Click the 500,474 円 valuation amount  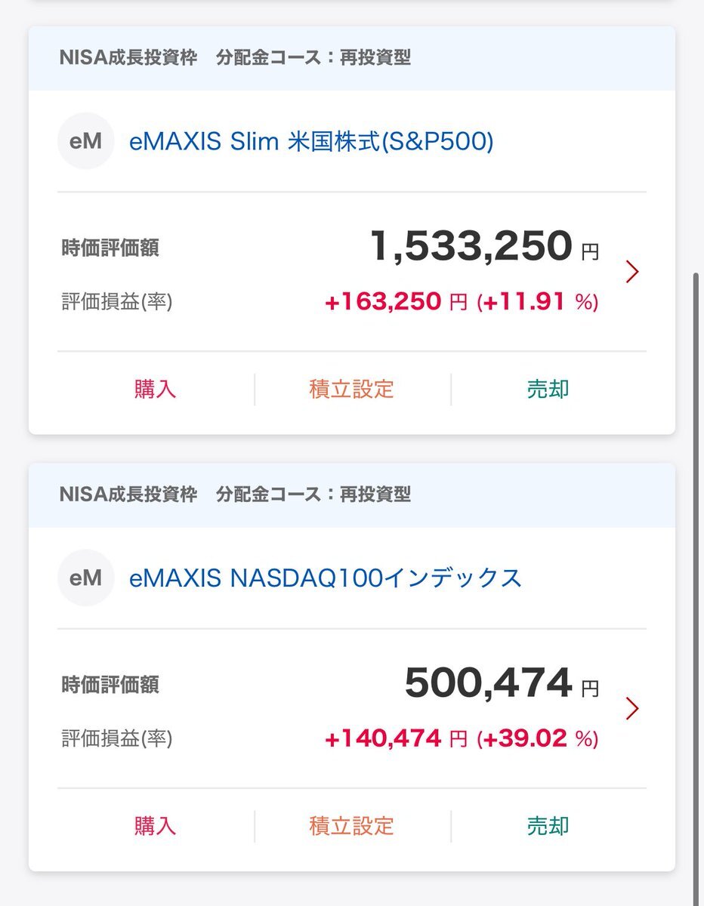coord(502,683)
